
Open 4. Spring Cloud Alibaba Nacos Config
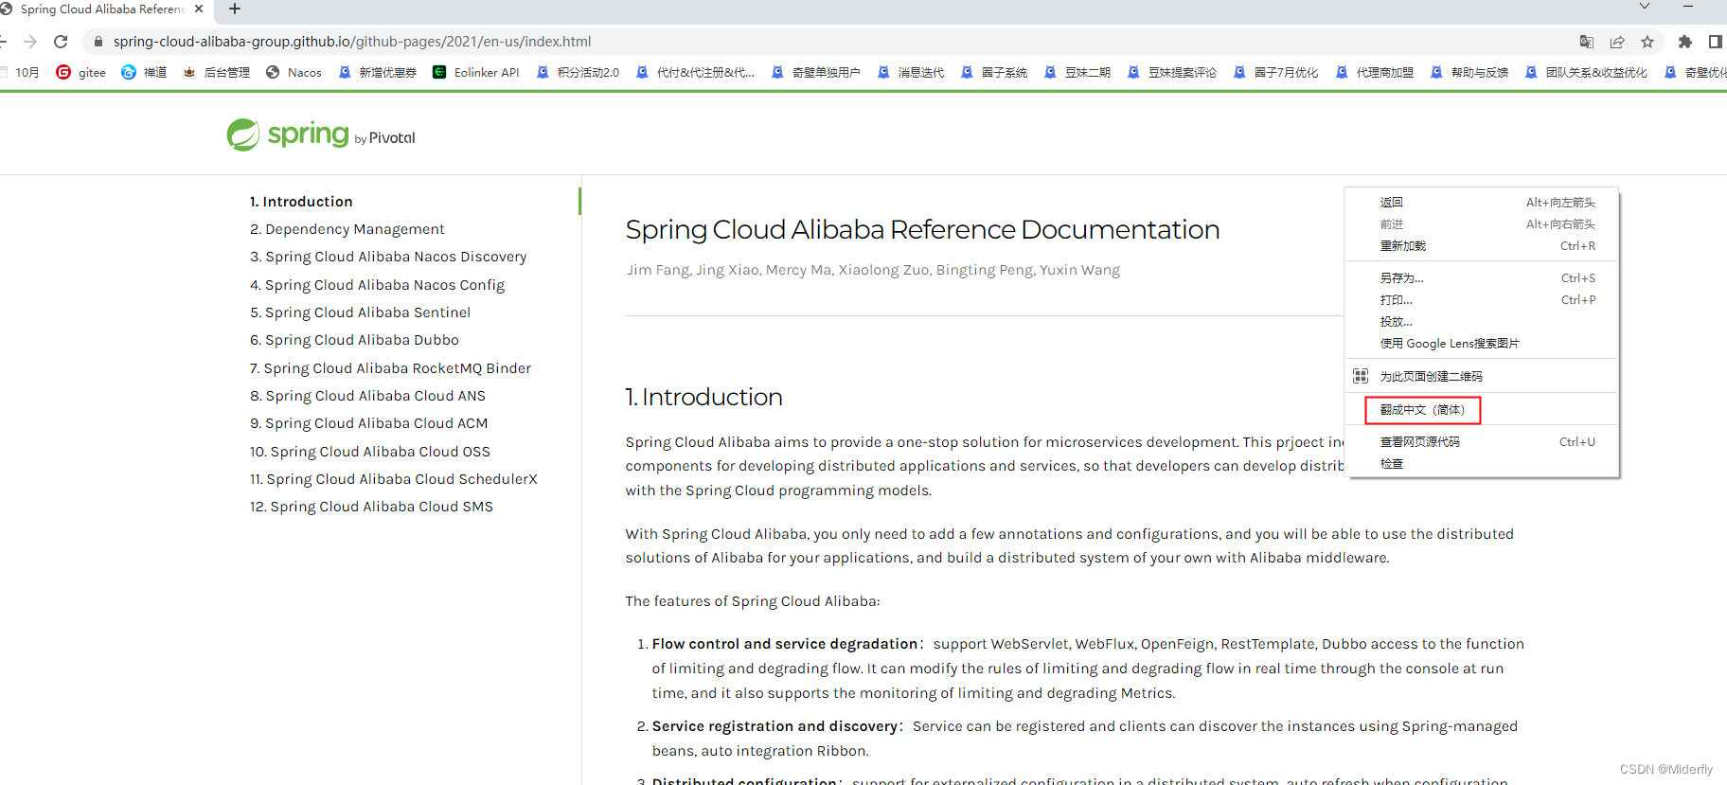pyautogui.click(x=377, y=285)
